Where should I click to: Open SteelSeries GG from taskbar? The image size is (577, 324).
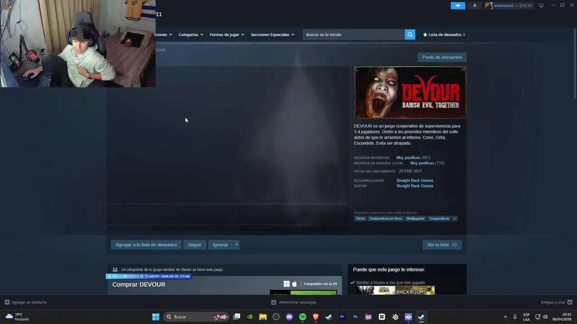pyautogui.click(x=395, y=317)
